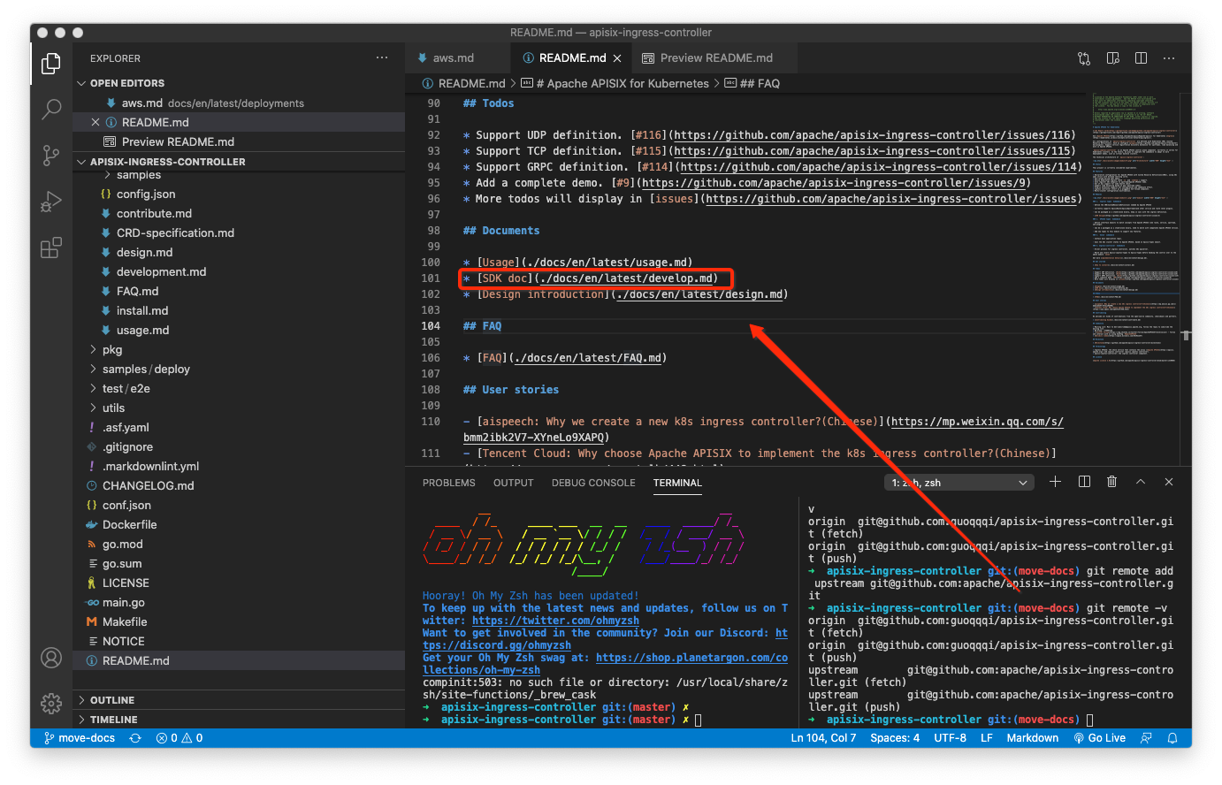Open the Manage gear menu

point(51,704)
